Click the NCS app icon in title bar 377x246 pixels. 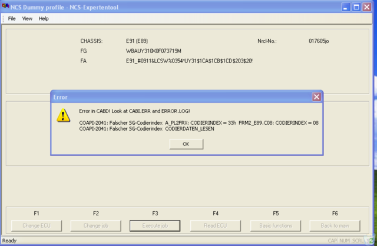coord(6,7)
